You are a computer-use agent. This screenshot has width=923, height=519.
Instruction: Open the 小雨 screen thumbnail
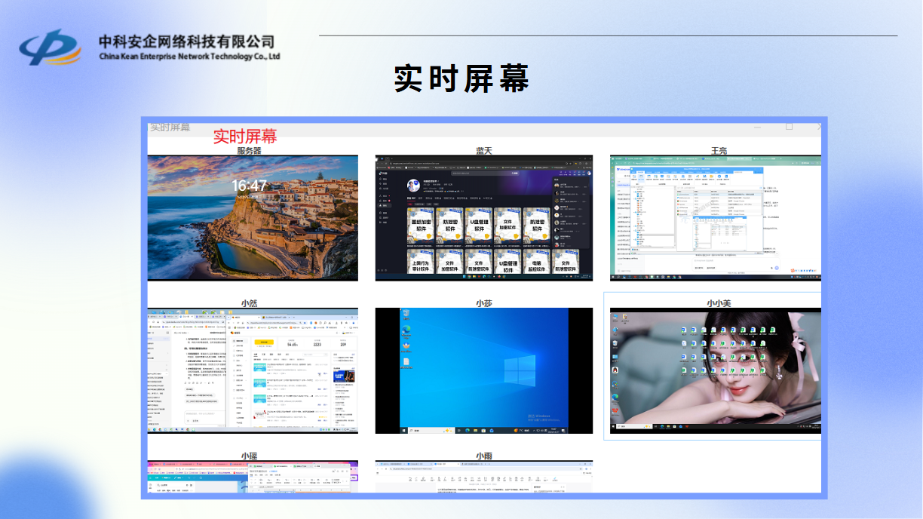483,477
